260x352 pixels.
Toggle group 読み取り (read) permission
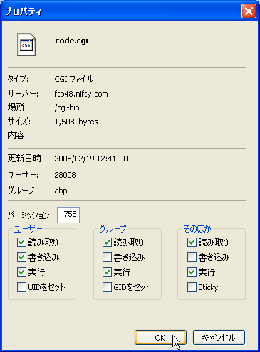coord(107,242)
